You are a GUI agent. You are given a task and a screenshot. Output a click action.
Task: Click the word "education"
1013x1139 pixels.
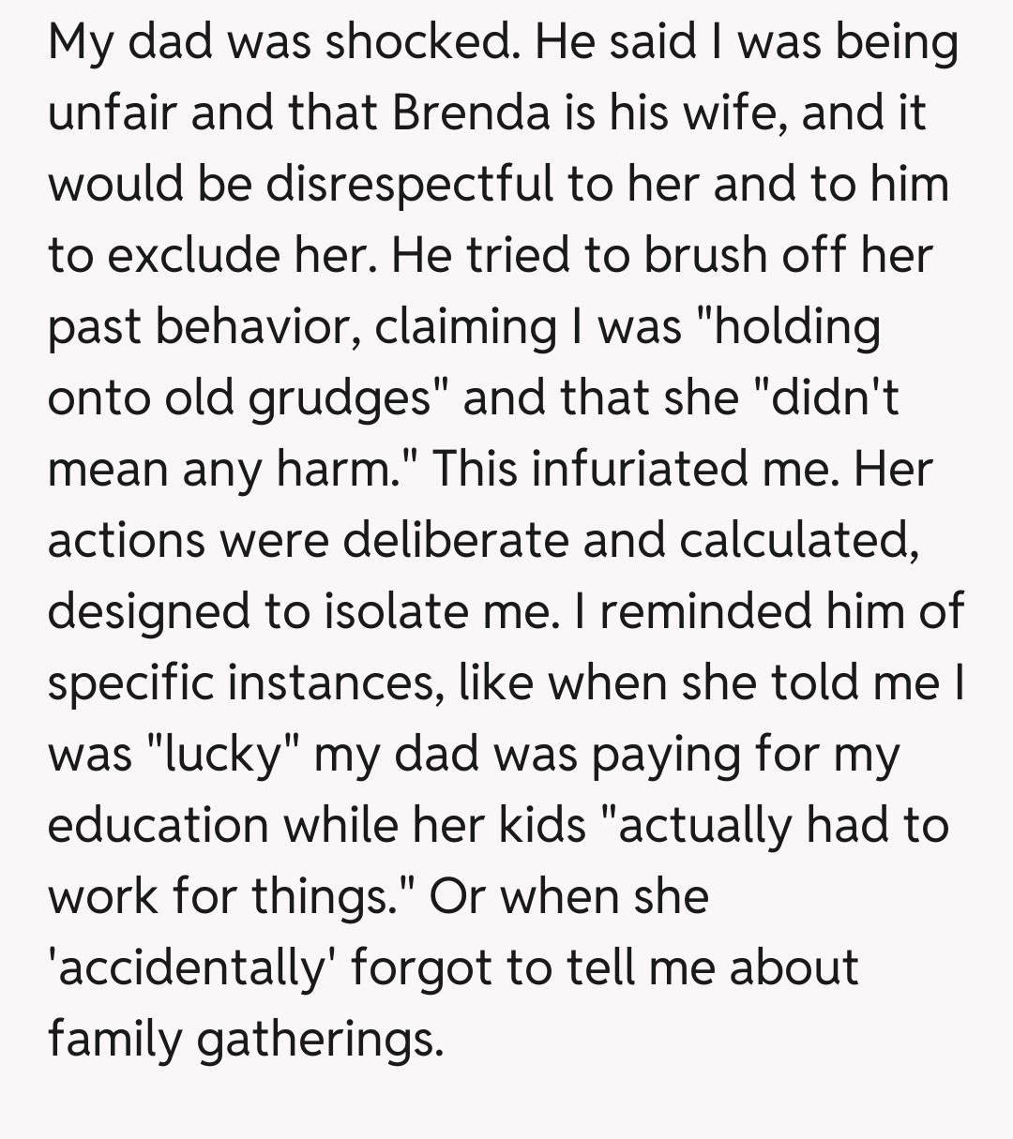158,825
